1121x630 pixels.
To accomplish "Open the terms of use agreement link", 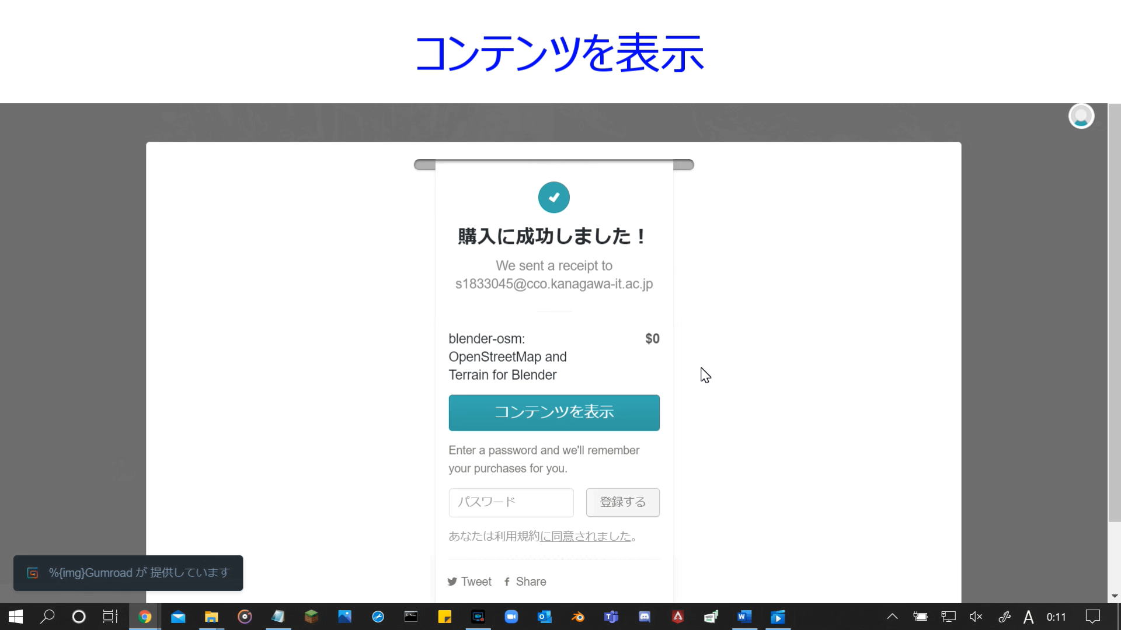I will [x=585, y=536].
